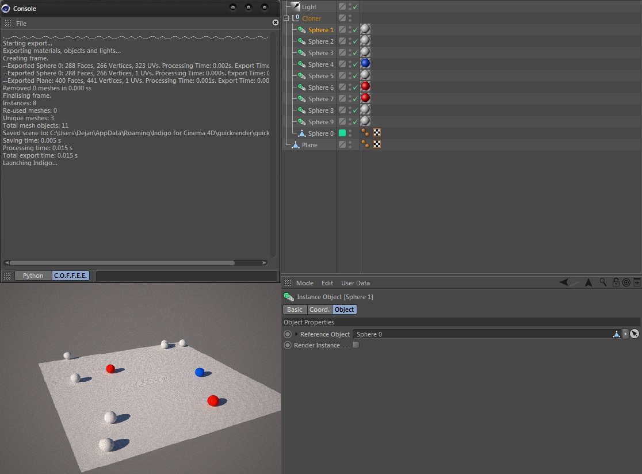
Task: Click the pick-object cursor icon for Reference Object
Action: point(634,334)
